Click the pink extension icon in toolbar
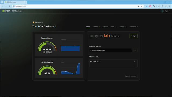The width and height of the screenshot is (172, 97). (x=150, y=6)
